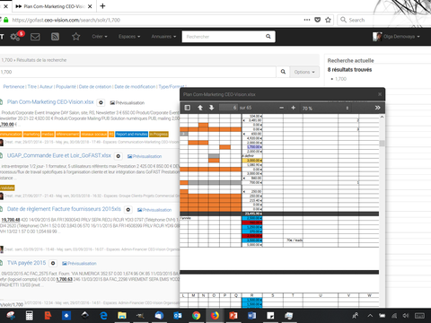Open Firefox from the taskbar
Viewport: 431px width, 323px height.
[215, 316]
